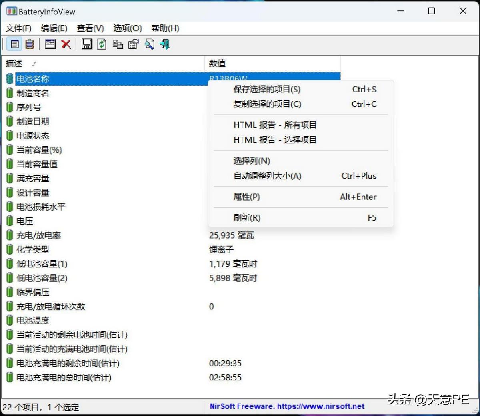Click the red X delete icon

pyautogui.click(x=66, y=44)
